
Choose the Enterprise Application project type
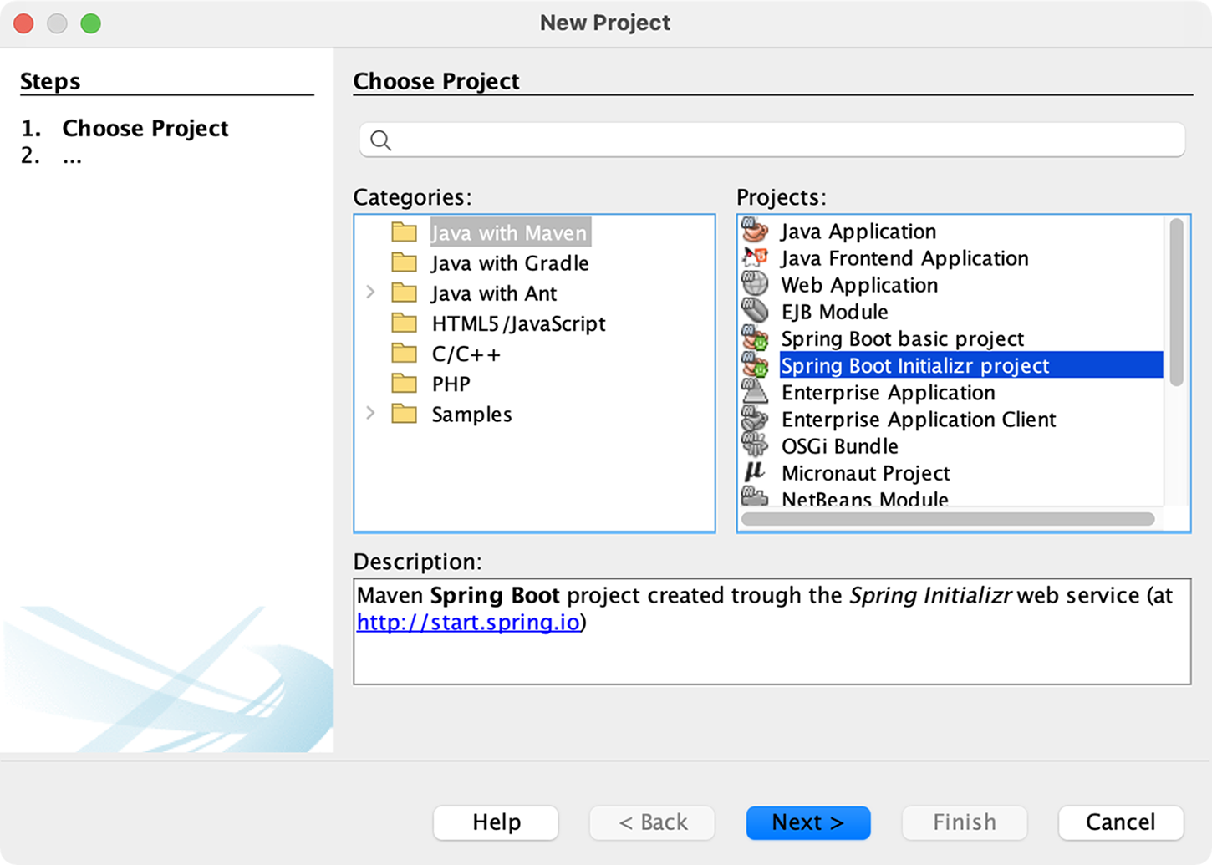tap(888, 392)
